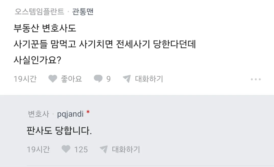Tap the paper plane icon on the comment

pos(104,149)
